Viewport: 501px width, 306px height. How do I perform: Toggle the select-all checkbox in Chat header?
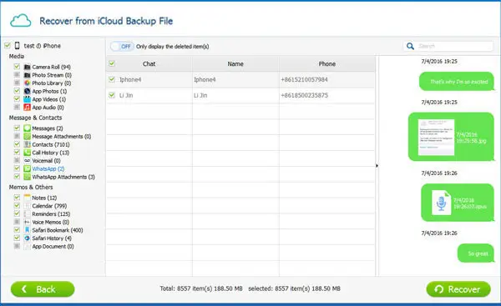tap(112, 63)
